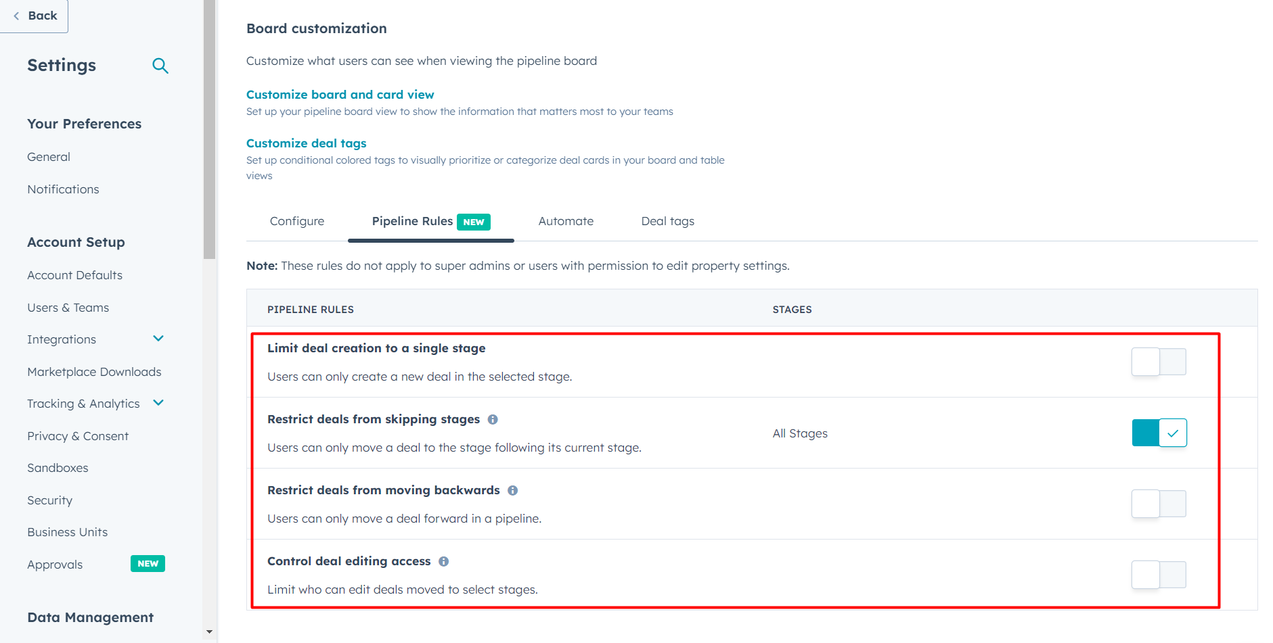Click the checkmark on the All Stages toggle
Screen dimensions: 1273x643
click(1173, 433)
